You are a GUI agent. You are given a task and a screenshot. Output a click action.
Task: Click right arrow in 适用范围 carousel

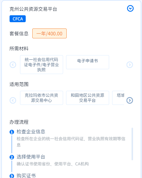pyautogui.click(x=130, y=100)
